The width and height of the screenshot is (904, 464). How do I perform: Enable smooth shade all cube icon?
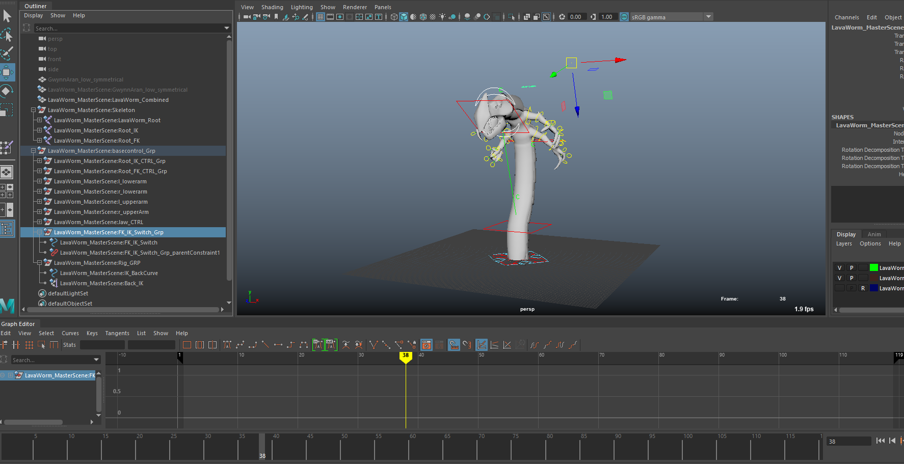(x=404, y=17)
